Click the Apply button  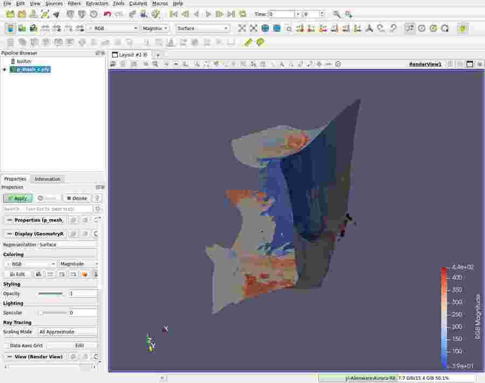pos(18,198)
